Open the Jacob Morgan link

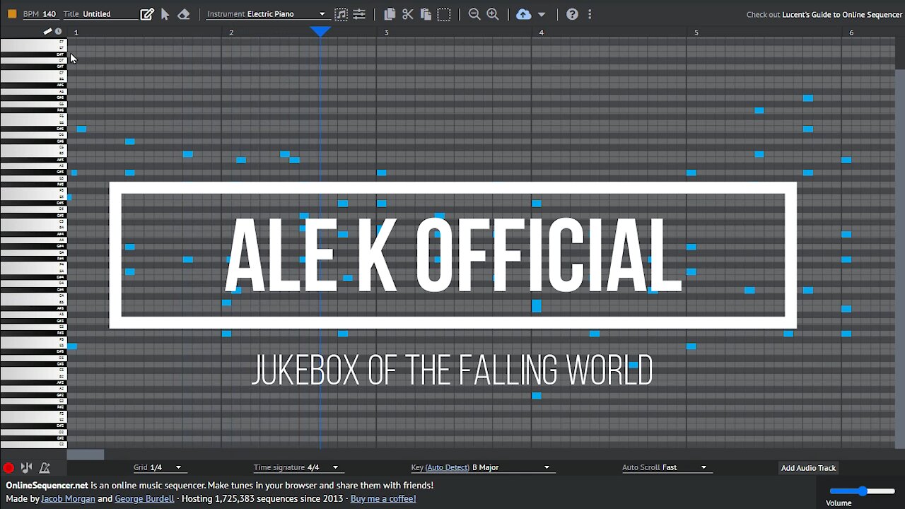(x=68, y=498)
